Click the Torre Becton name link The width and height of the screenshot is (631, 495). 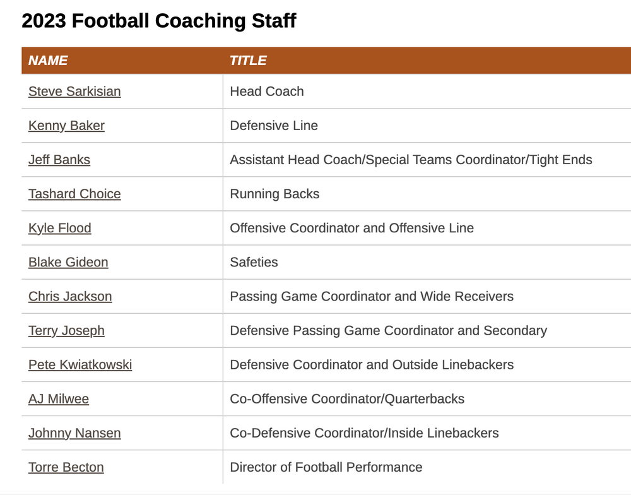click(x=66, y=467)
